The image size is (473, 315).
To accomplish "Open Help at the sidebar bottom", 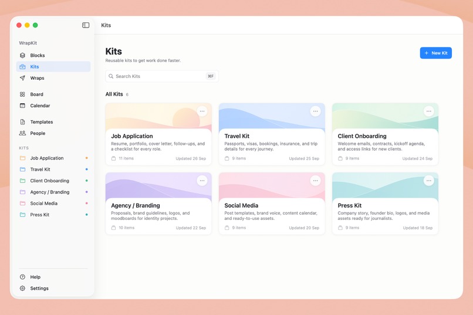I will (x=53, y=277).
